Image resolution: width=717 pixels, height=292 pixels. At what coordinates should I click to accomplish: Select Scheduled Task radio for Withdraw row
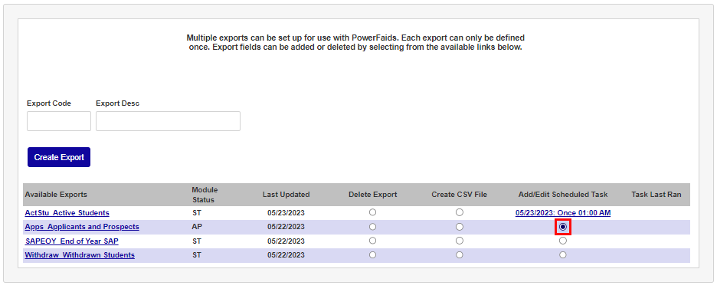(563, 254)
